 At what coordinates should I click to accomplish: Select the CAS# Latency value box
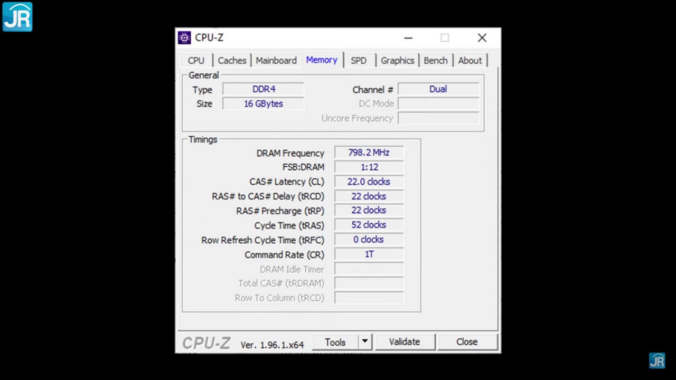coord(369,182)
